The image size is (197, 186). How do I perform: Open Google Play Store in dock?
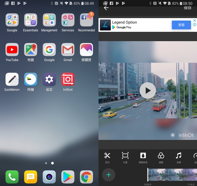pyautogui.click(x=68, y=177)
